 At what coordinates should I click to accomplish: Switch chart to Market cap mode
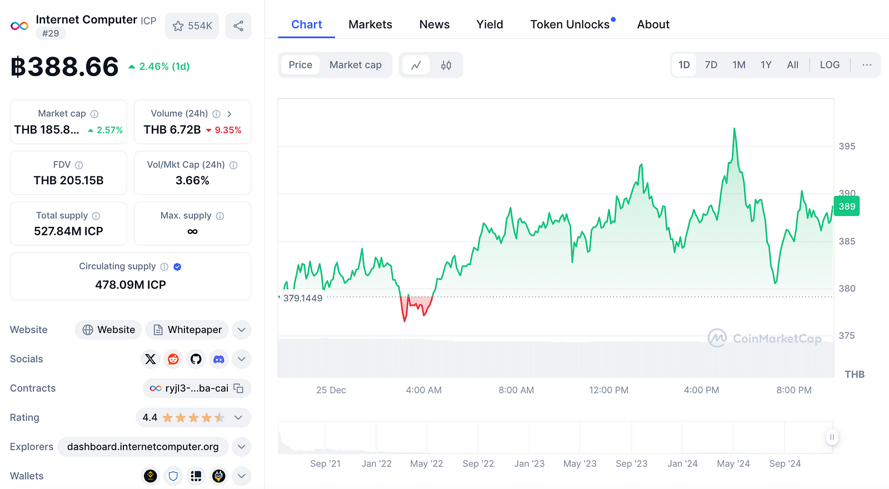(x=356, y=65)
